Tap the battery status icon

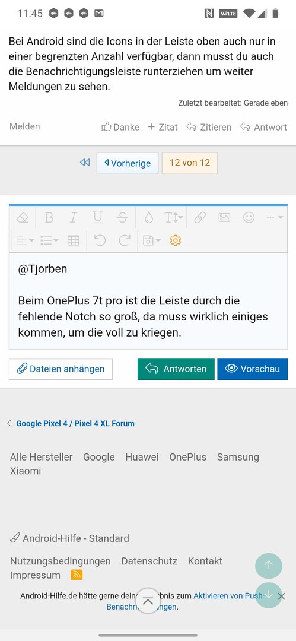click(x=276, y=14)
